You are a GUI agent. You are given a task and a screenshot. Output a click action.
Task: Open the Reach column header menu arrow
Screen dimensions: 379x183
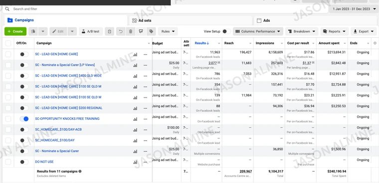tap(250, 43)
